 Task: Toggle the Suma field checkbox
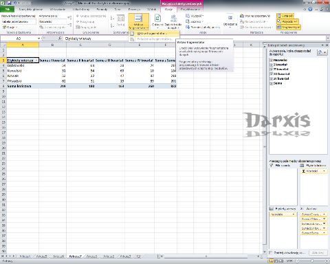tap(272, 83)
